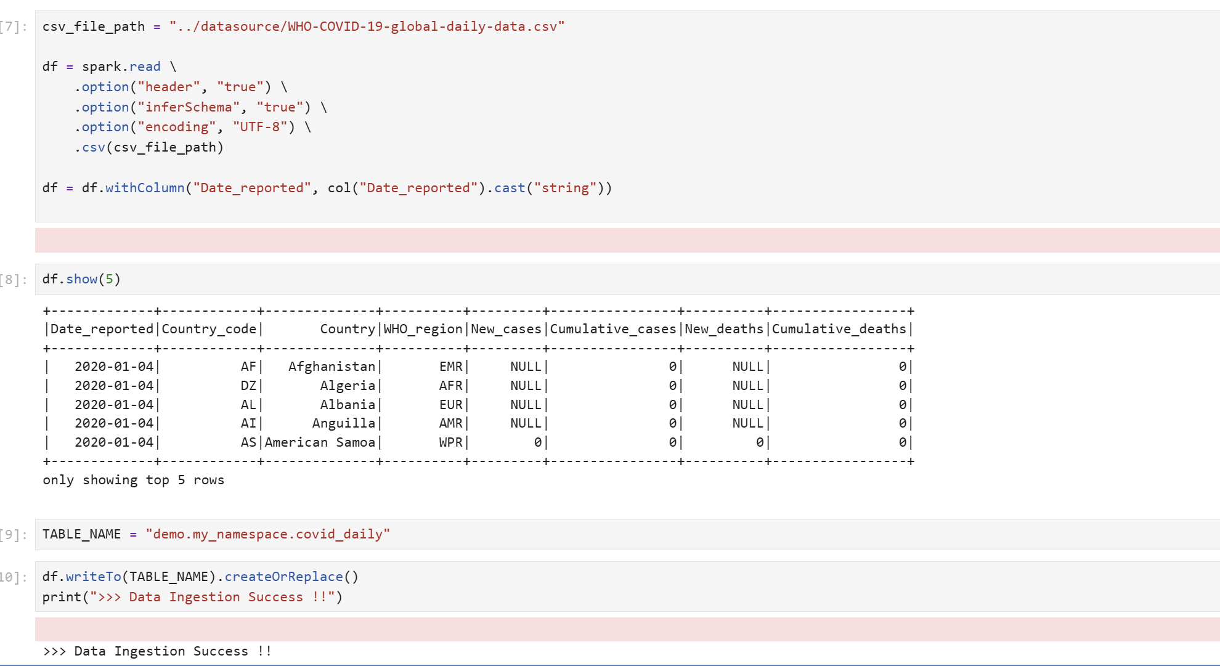Select cell 7 via its prompt number
This screenshot has height=666, width=1220.
click(x=14, y=26)
